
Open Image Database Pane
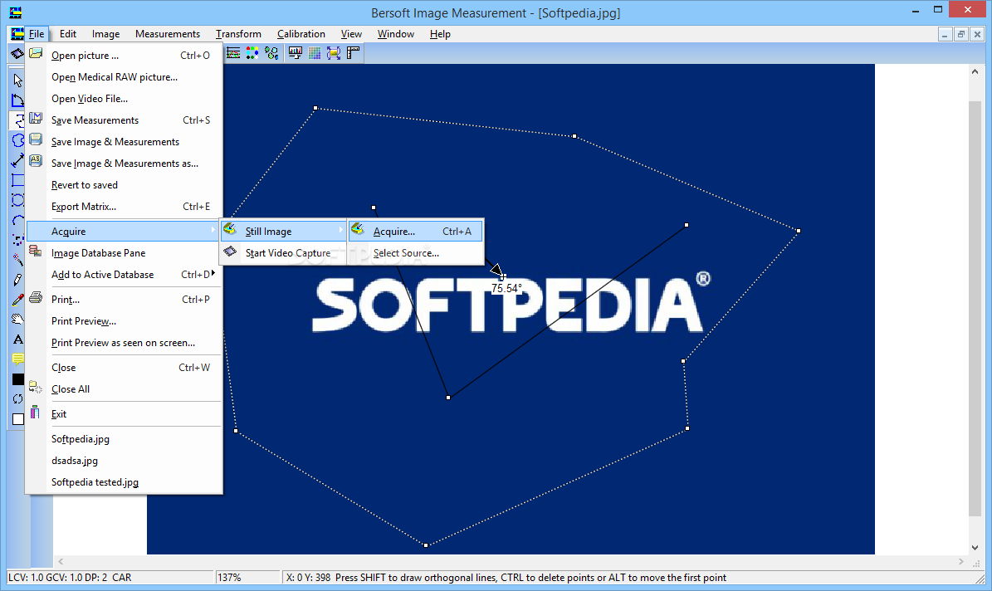tap(124, 252)
